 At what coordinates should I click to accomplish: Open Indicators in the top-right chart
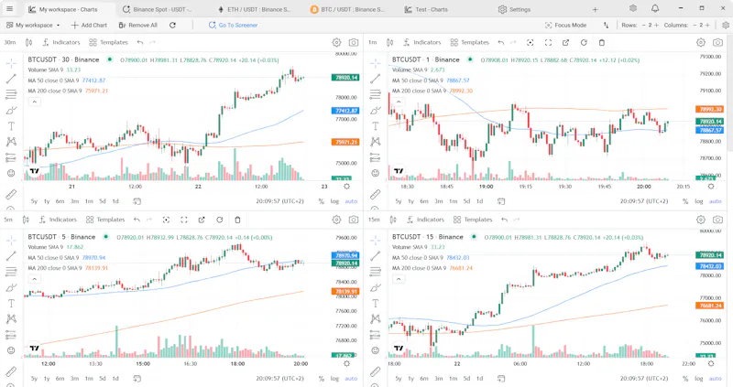pyautogui.click(x=422, y=42)
